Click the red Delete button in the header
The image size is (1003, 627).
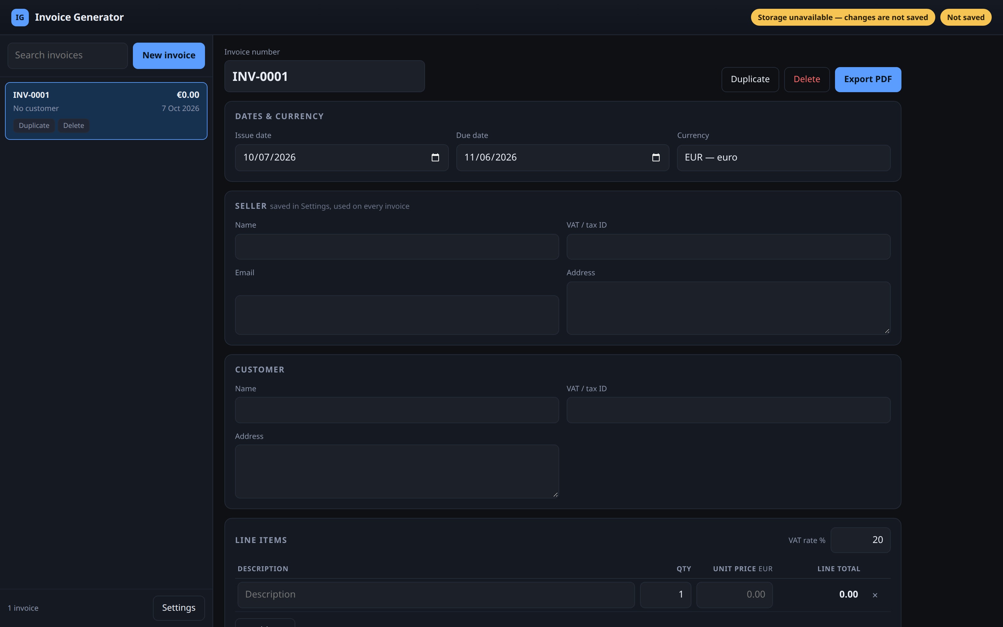[x=806, y=79]
